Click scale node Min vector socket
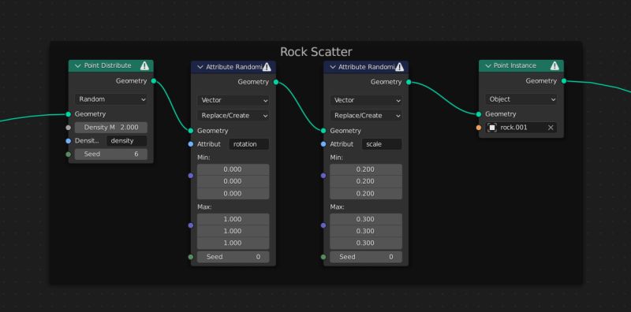The image size is (631, 312). pos(323,176)
